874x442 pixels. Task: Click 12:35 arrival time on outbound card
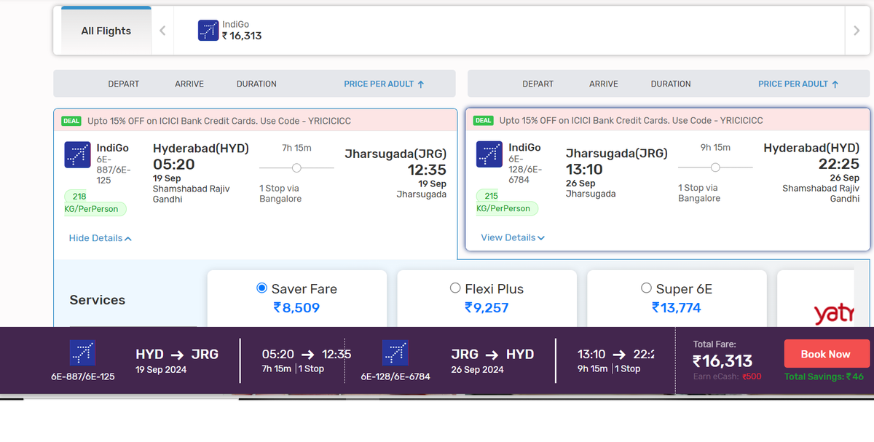(x=427, y=170)
